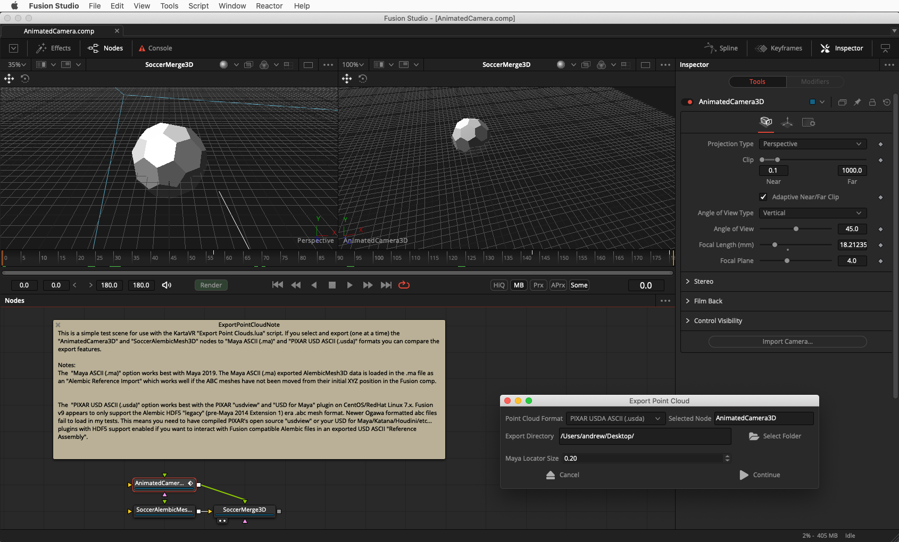Click the Import Camera button

tap(787, 342)
